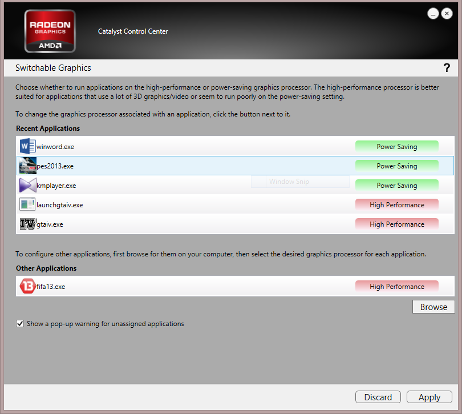Discard the pending changes
The width and height of the screenshot is (462, 414).
(378, 397)
